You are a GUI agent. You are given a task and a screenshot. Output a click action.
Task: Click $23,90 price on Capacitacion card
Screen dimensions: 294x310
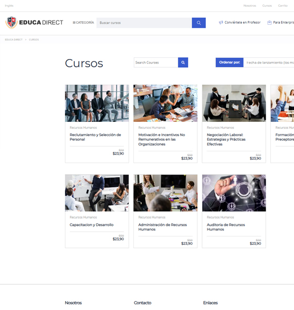click(x=118, y=239)
